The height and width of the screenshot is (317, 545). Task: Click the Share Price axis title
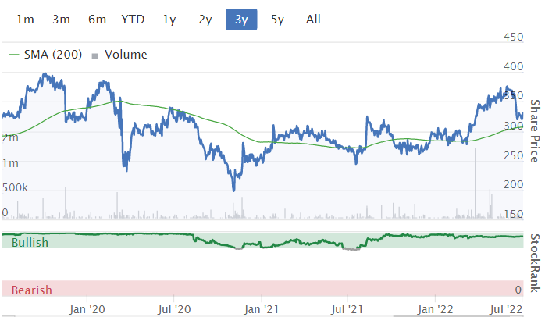click(535, 130)
